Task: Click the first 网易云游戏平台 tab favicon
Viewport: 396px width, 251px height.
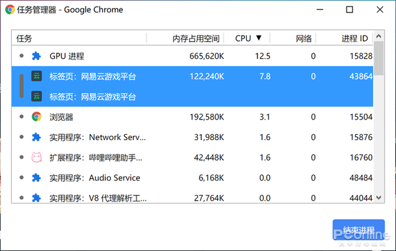Action: point(36,76)
